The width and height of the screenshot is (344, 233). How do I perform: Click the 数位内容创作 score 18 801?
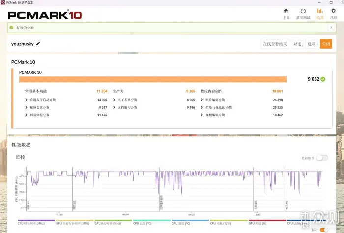pyautogui.click(x=277, y=91)
